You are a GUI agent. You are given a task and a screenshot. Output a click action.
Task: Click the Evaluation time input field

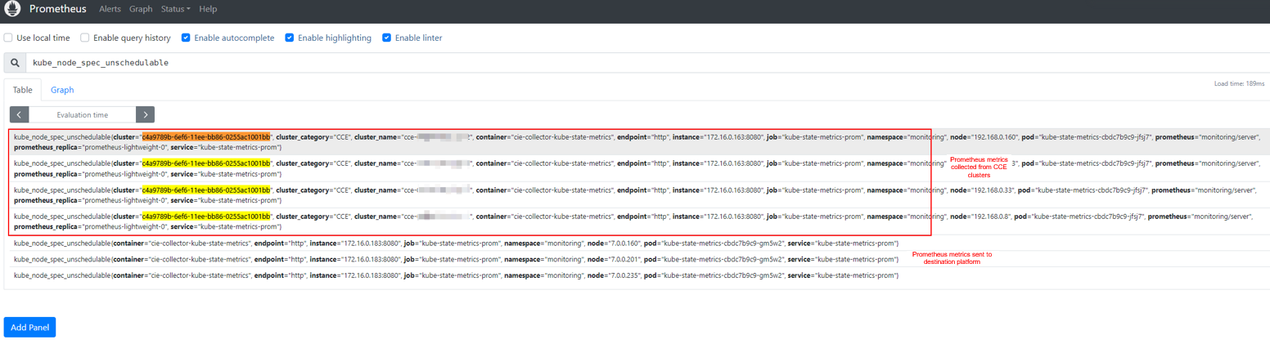83,115
